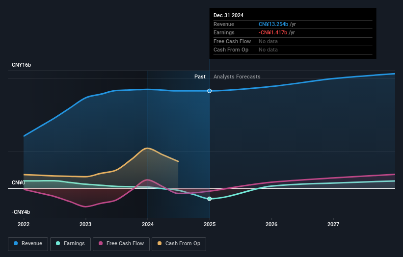The height and width of the screenshot is (257, 403).
Task: Click the 2026 x-axis label
Action: (x=271, y=225)
